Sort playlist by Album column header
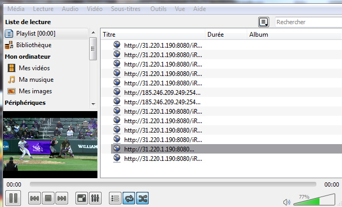 click(x=294, y=35)
